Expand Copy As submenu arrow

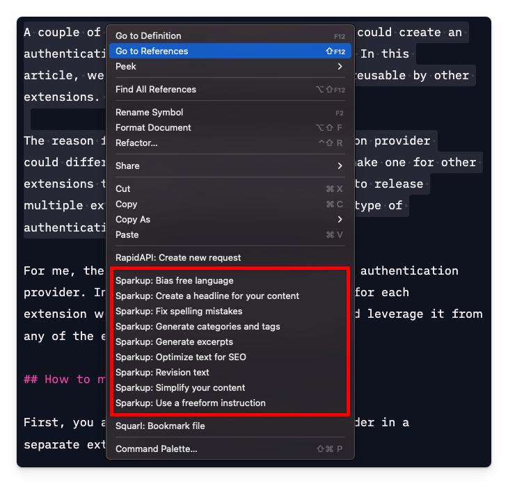(340, 219)
